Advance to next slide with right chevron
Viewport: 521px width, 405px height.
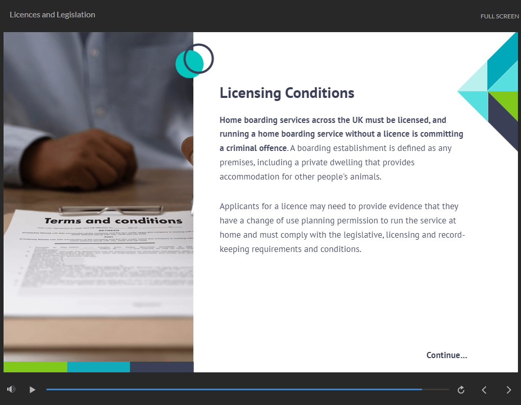(508, 390)
